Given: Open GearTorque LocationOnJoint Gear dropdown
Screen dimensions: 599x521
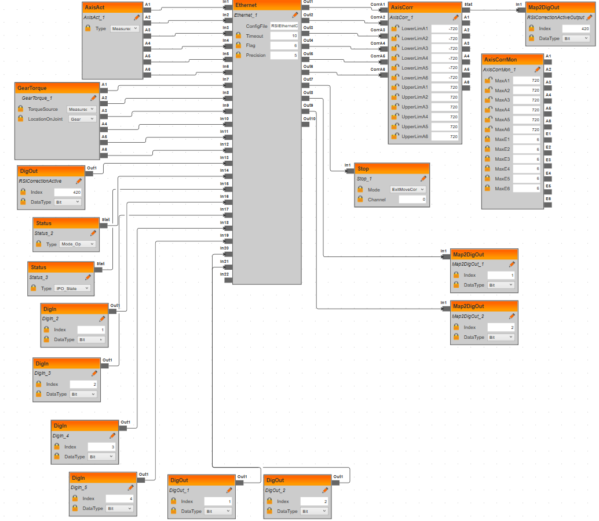Looking at the screenshot, I should [x=82, y=119].
